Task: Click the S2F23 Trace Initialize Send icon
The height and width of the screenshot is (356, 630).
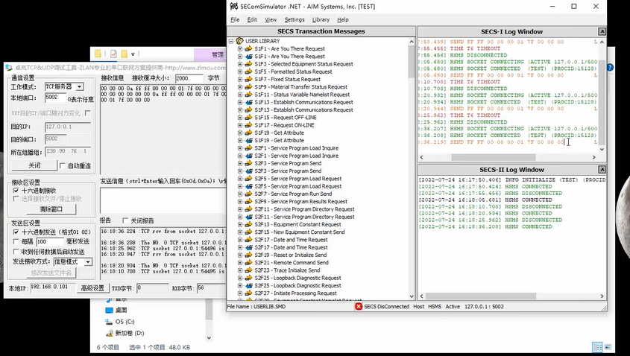Action: point(249,270)
